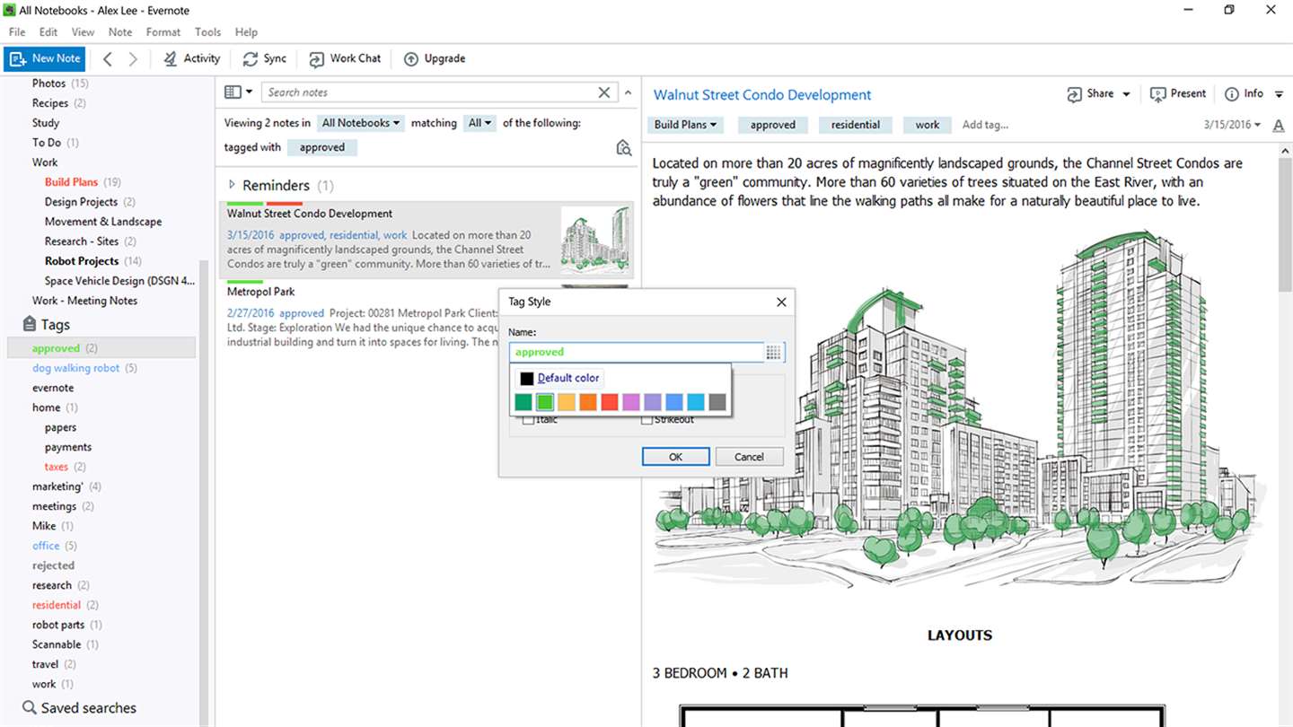Open the File menu
Image resolution: width=1293 pixels, height=727 pixels.
[17, 32]
